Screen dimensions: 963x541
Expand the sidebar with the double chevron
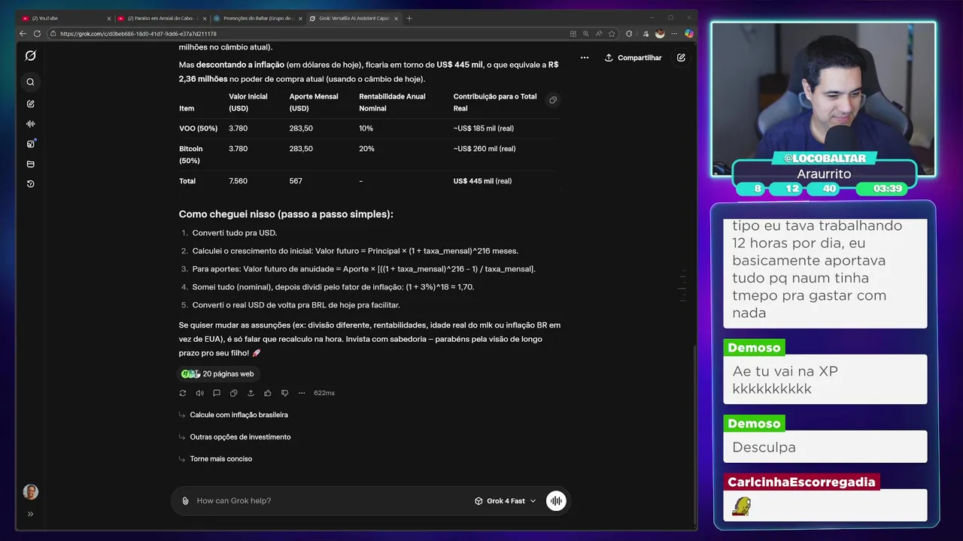(31, 514)
